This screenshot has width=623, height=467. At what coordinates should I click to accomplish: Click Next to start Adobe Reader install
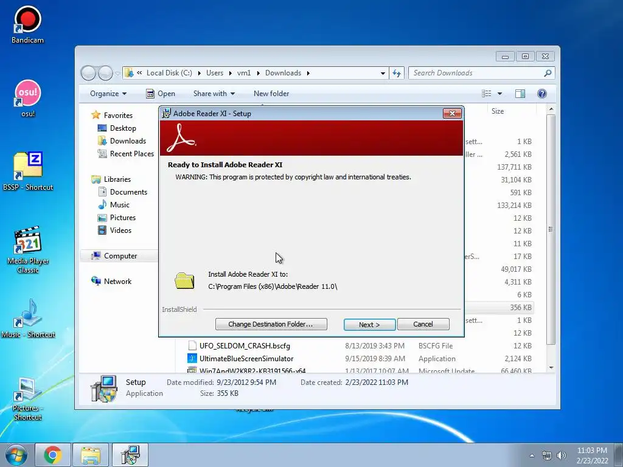[x=369, y=325]
